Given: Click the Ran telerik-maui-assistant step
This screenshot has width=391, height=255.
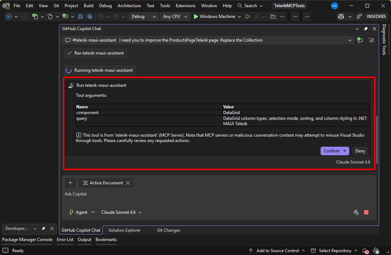Looking at the screenshot, I should point(95,53).
